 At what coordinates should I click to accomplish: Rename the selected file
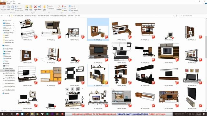pos(39,8)
